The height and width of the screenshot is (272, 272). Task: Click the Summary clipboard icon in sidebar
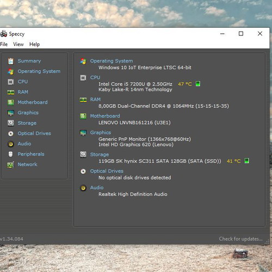coord(11,61)
